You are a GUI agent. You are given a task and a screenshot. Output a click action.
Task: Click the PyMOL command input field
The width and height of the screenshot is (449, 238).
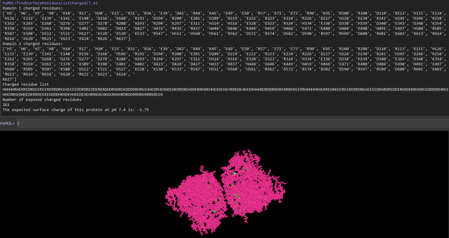coord(232,123)
